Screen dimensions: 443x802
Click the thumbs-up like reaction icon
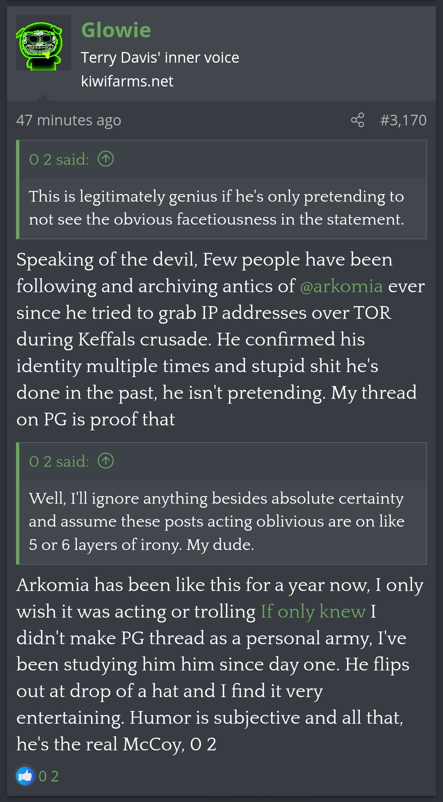25,776
